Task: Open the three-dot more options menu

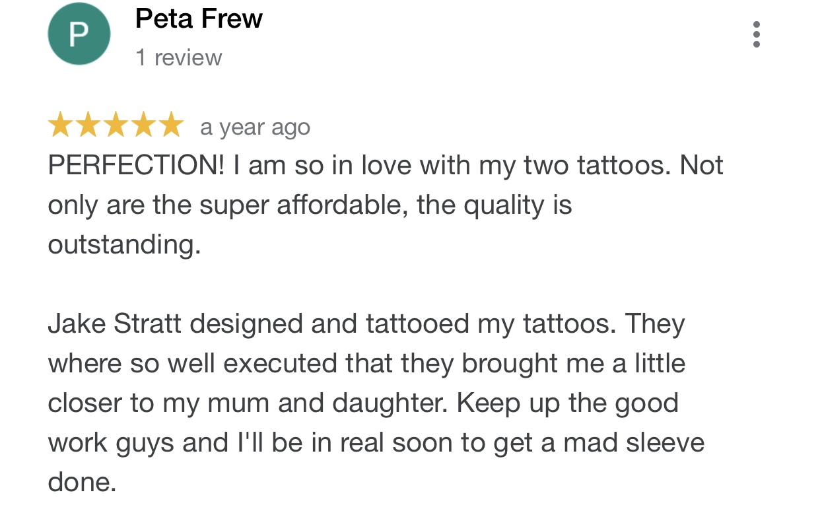Action: click(x=757, y=34)
